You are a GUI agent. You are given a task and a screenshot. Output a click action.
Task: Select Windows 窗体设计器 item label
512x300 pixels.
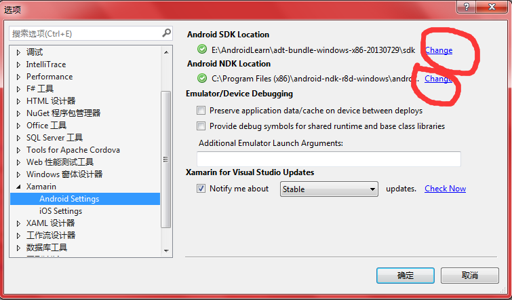64,174
